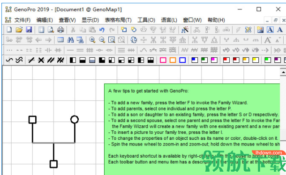The image size is (286, 175).
Task: Create a new document with the blank page icon
Action: (9, 30)
